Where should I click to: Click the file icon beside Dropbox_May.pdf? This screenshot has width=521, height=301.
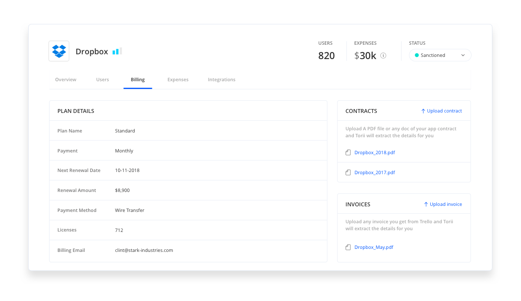point(348,247)
